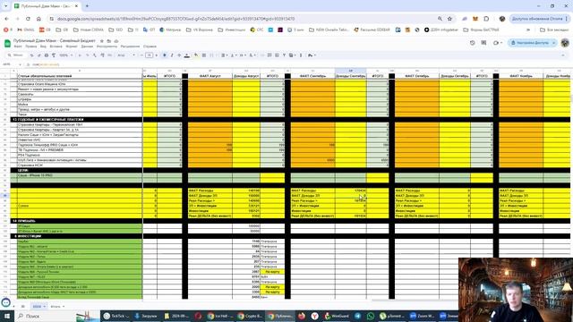The image size is (573, 322).
Task: Open the comments icon in header
Action: pyautogui.click(x=483, y=43)
